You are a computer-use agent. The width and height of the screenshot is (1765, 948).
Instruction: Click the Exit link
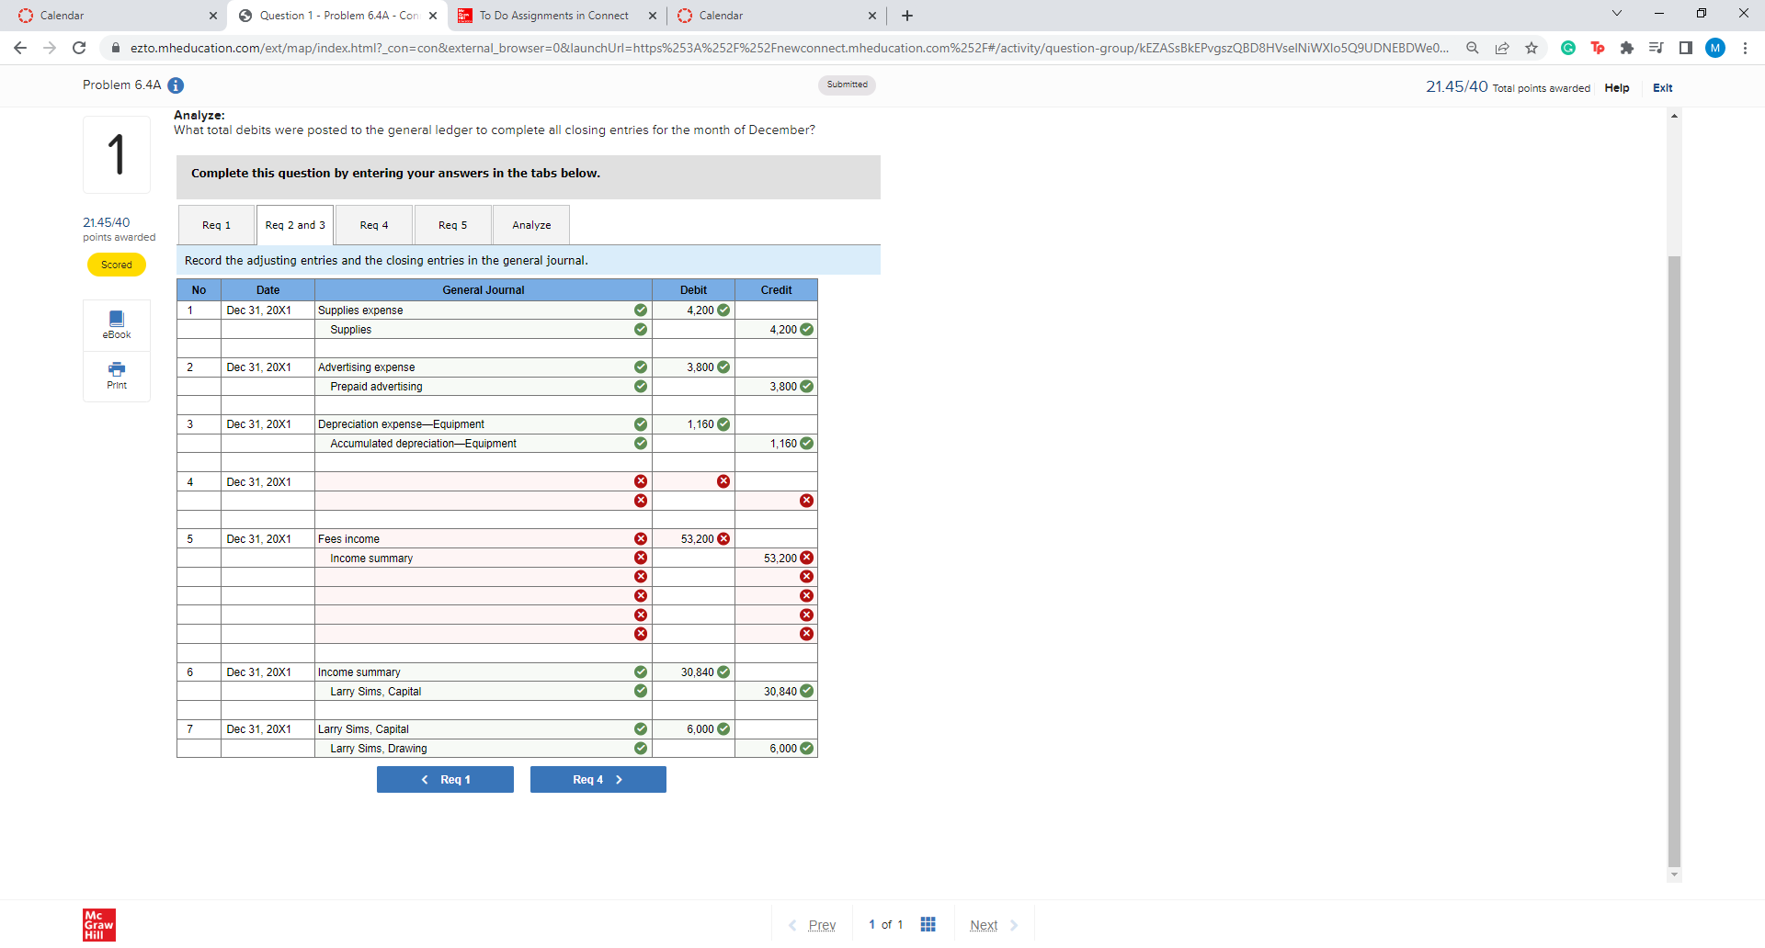[1663, 88]
